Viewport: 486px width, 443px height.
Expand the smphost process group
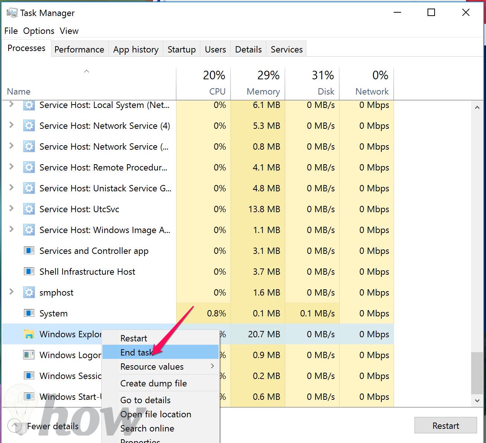[x=12, y=292]
